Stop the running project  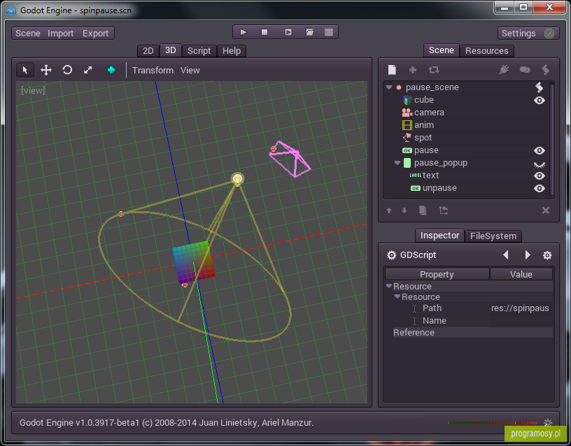265,32
